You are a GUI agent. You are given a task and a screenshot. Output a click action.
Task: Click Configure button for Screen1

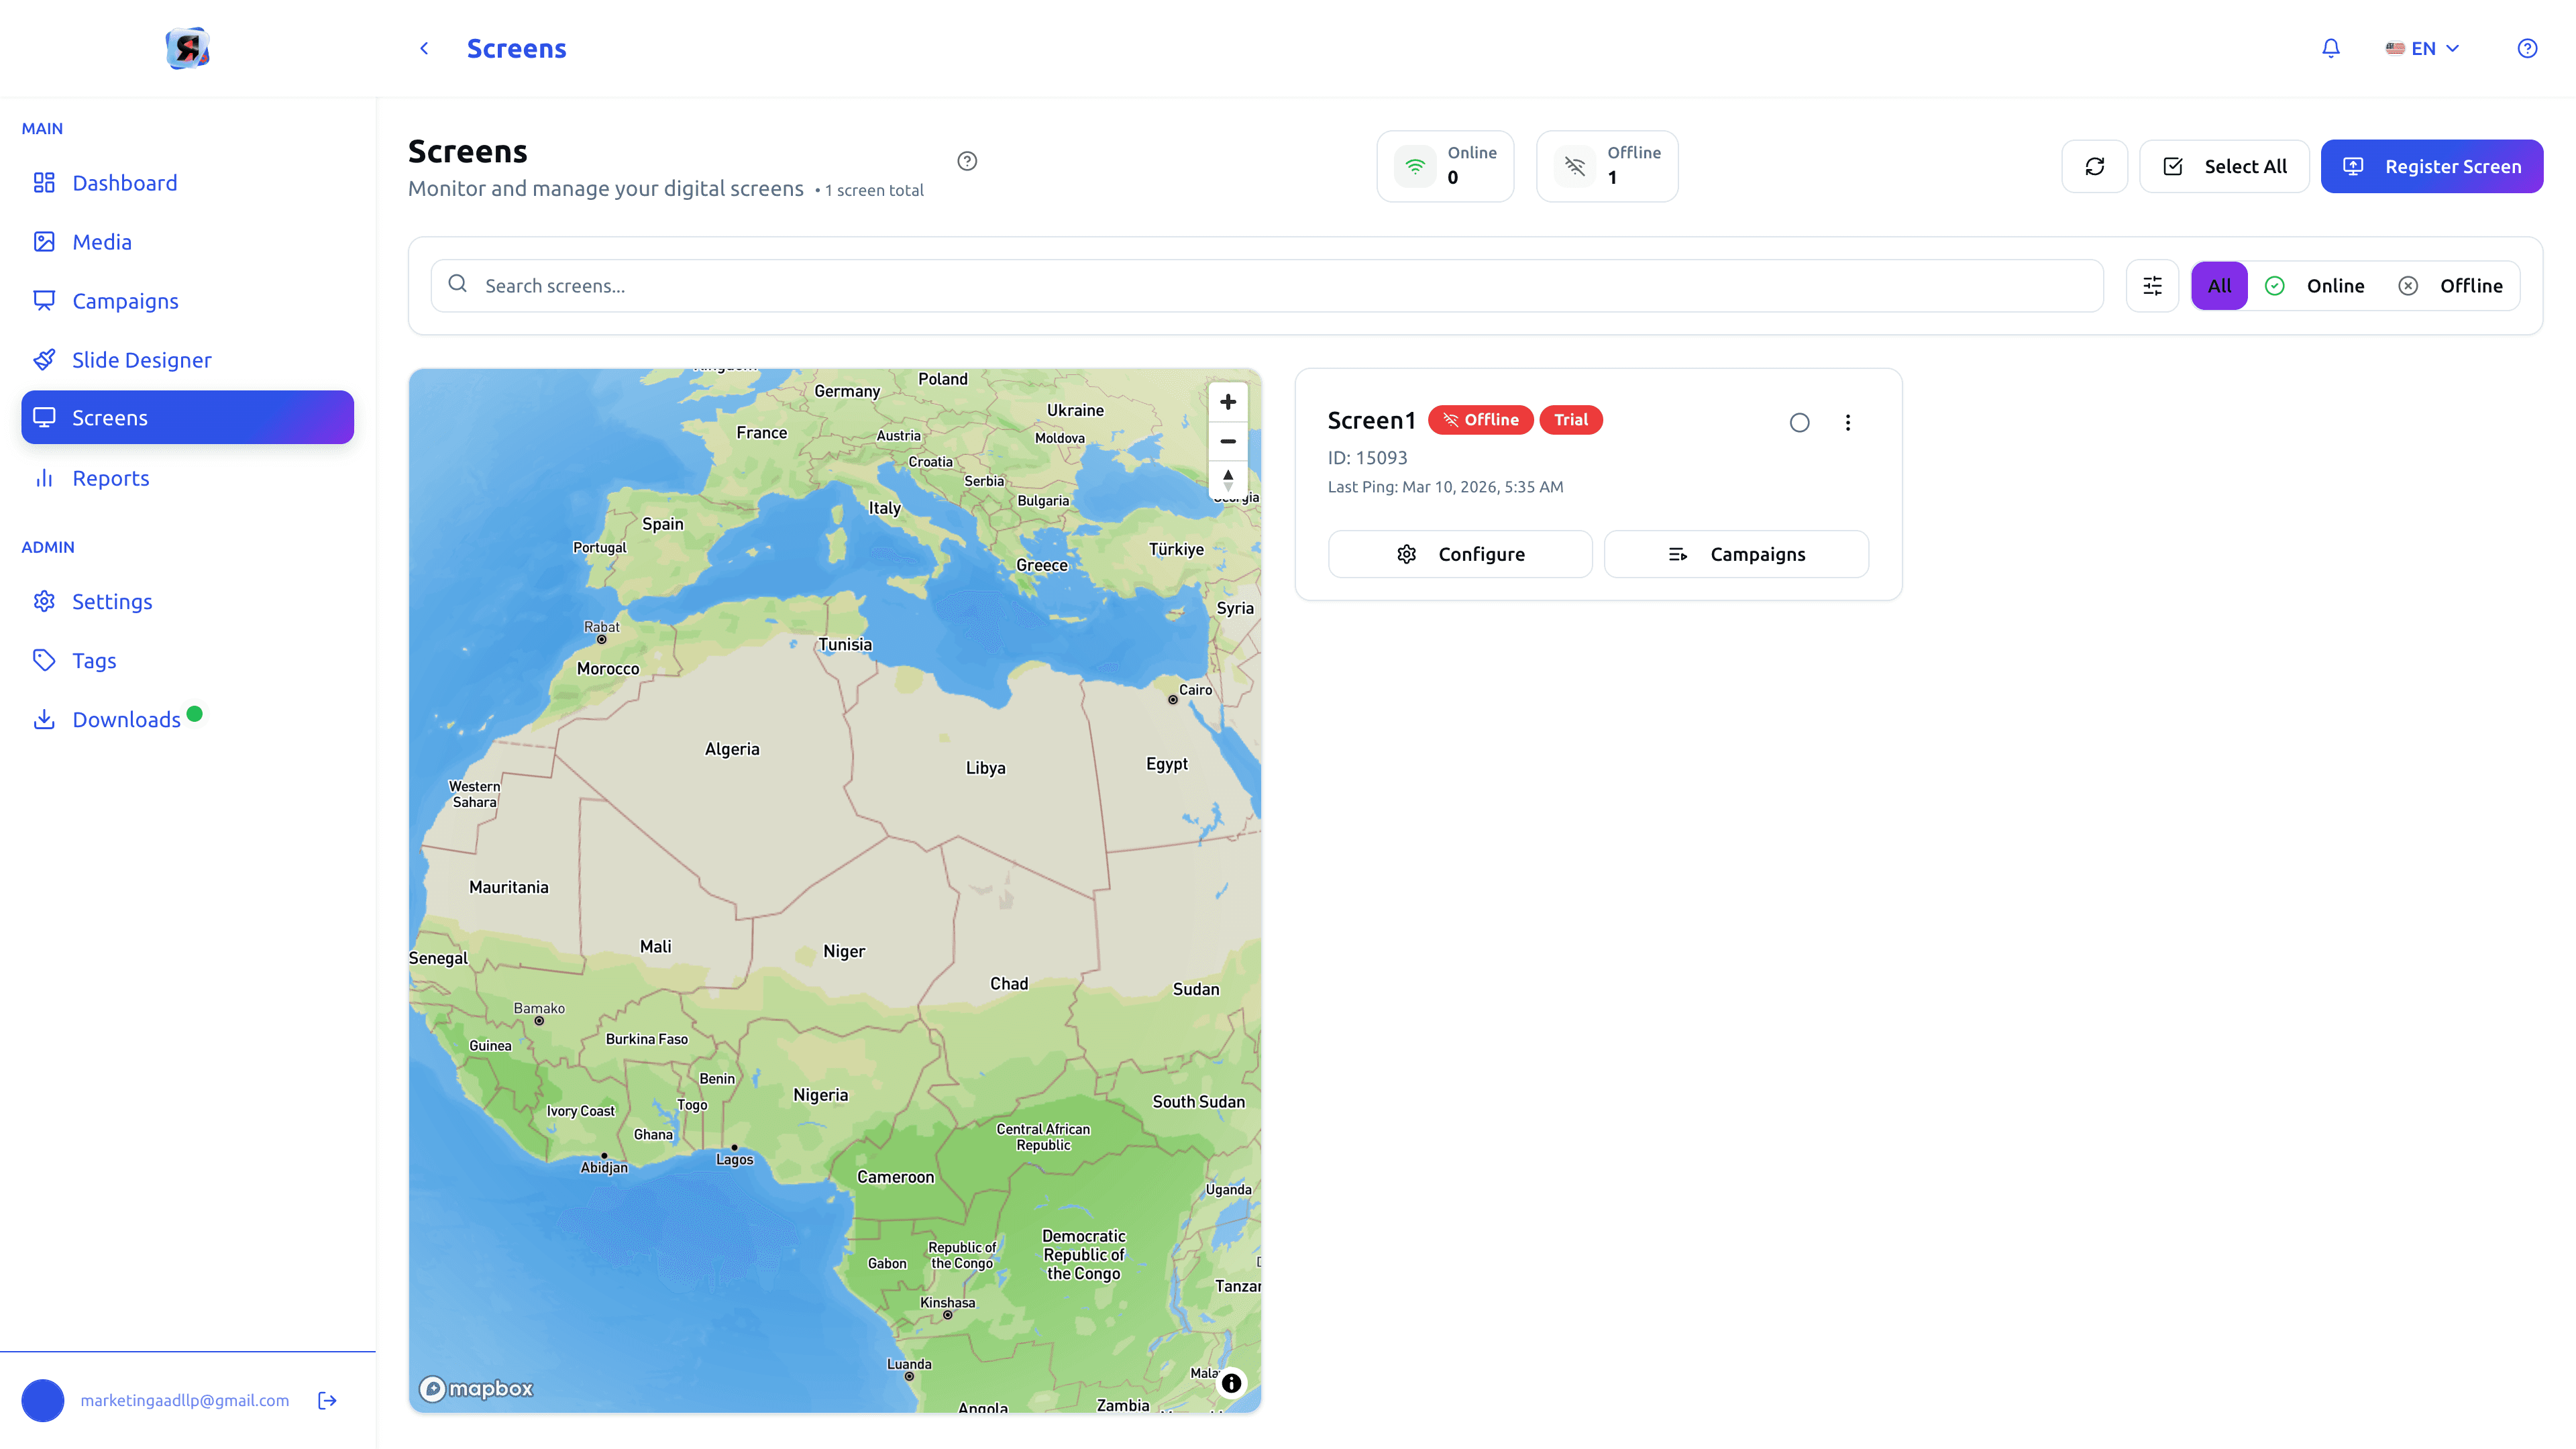click(1459, 554)
